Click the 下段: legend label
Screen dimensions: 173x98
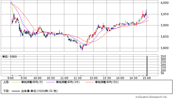7,91
